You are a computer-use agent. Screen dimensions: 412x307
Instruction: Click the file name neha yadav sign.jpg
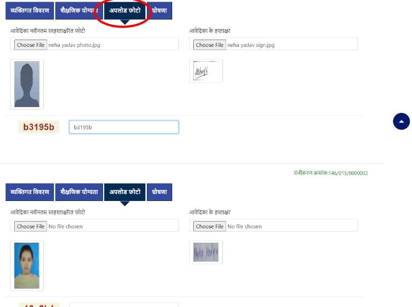(251, 45)
